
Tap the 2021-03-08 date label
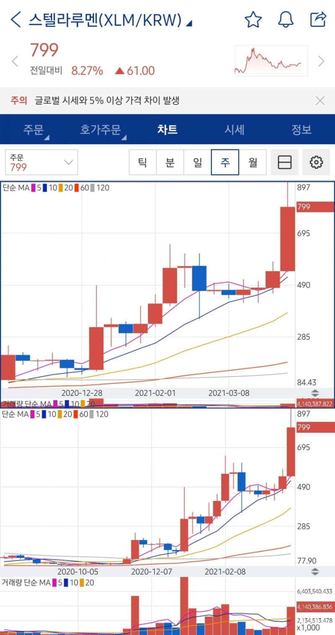[229, 393]
